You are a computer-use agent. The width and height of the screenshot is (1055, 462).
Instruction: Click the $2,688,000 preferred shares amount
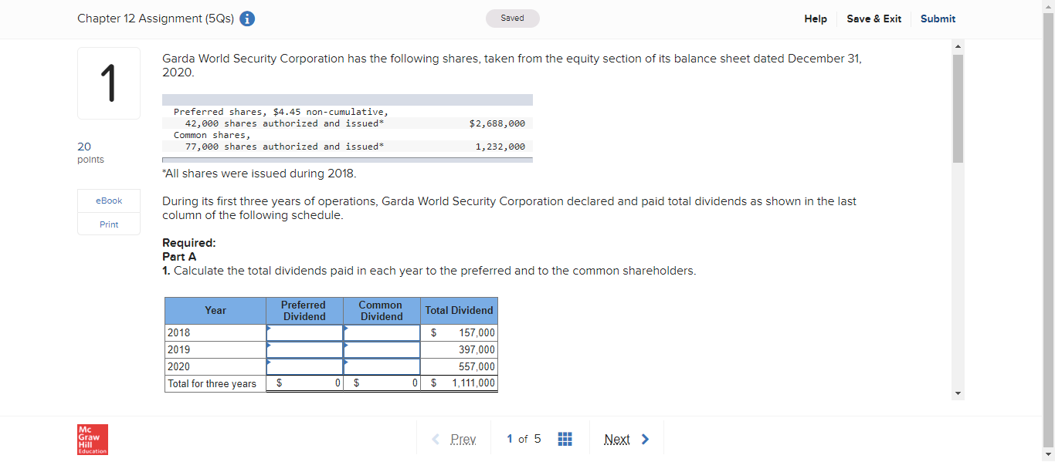click(497, 123)
